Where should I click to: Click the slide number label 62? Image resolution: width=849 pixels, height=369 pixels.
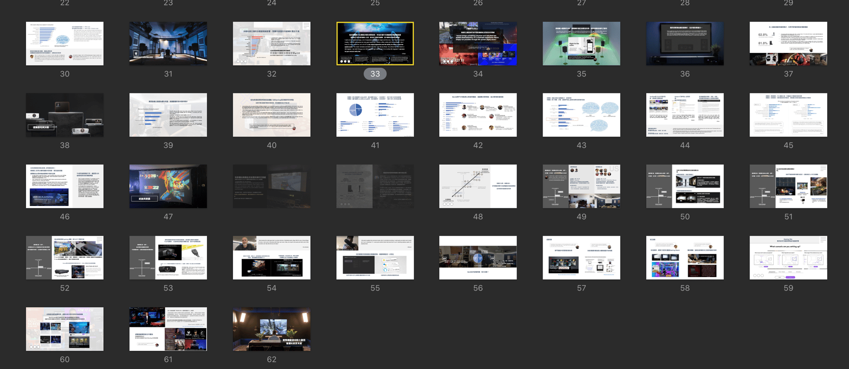click(x=272, y=359)
